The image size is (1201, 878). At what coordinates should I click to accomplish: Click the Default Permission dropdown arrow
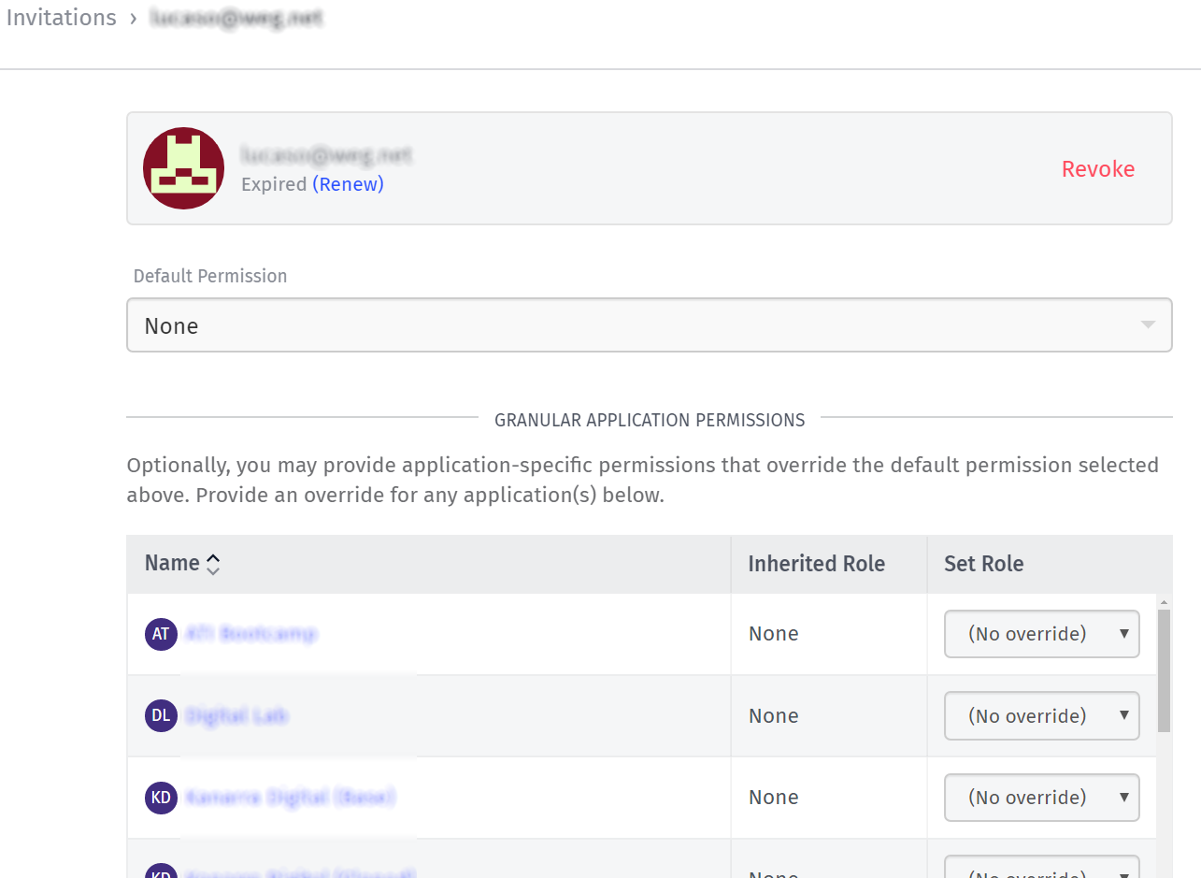(x=1148, y=325)
